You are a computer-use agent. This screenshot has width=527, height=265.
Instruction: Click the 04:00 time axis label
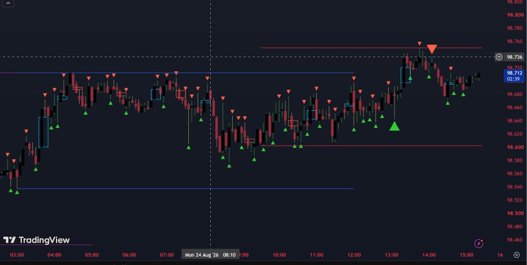[x=54, y=255]
